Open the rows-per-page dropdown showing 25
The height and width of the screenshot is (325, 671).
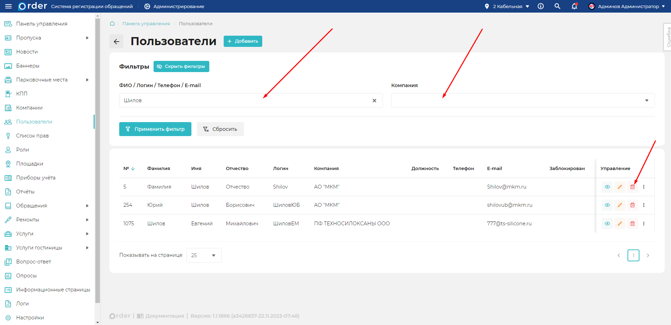tap(204, 255)
